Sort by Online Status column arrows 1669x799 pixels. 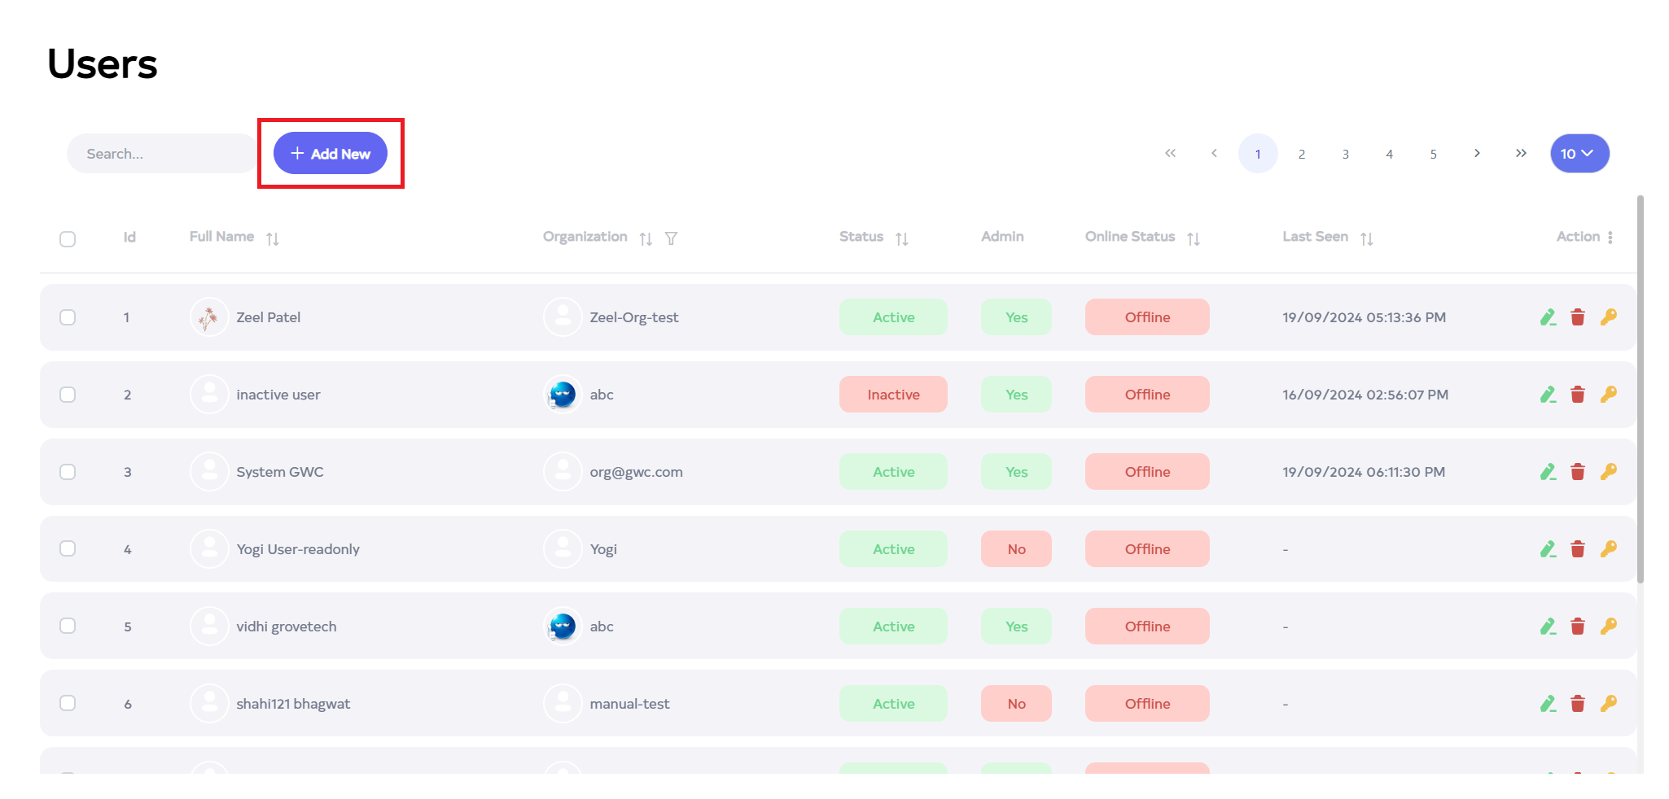1194,238
